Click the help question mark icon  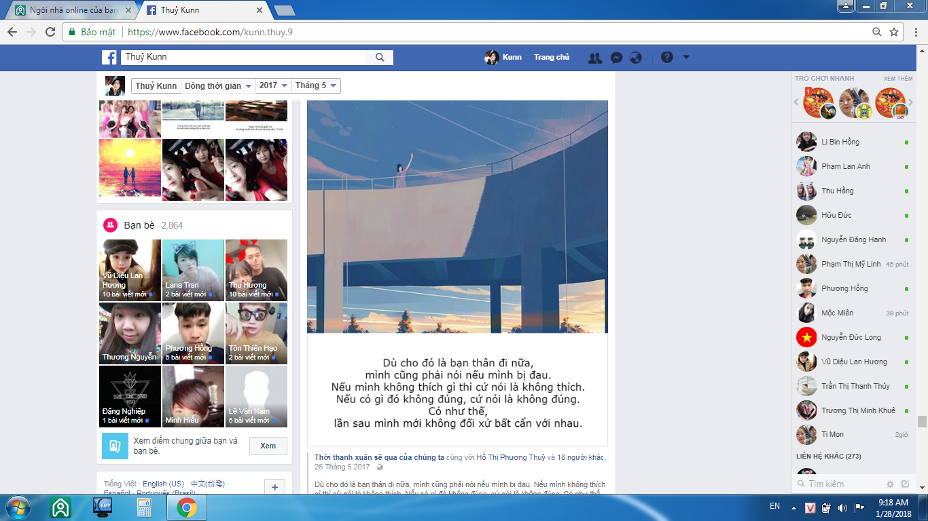click(x=666, y=58)
